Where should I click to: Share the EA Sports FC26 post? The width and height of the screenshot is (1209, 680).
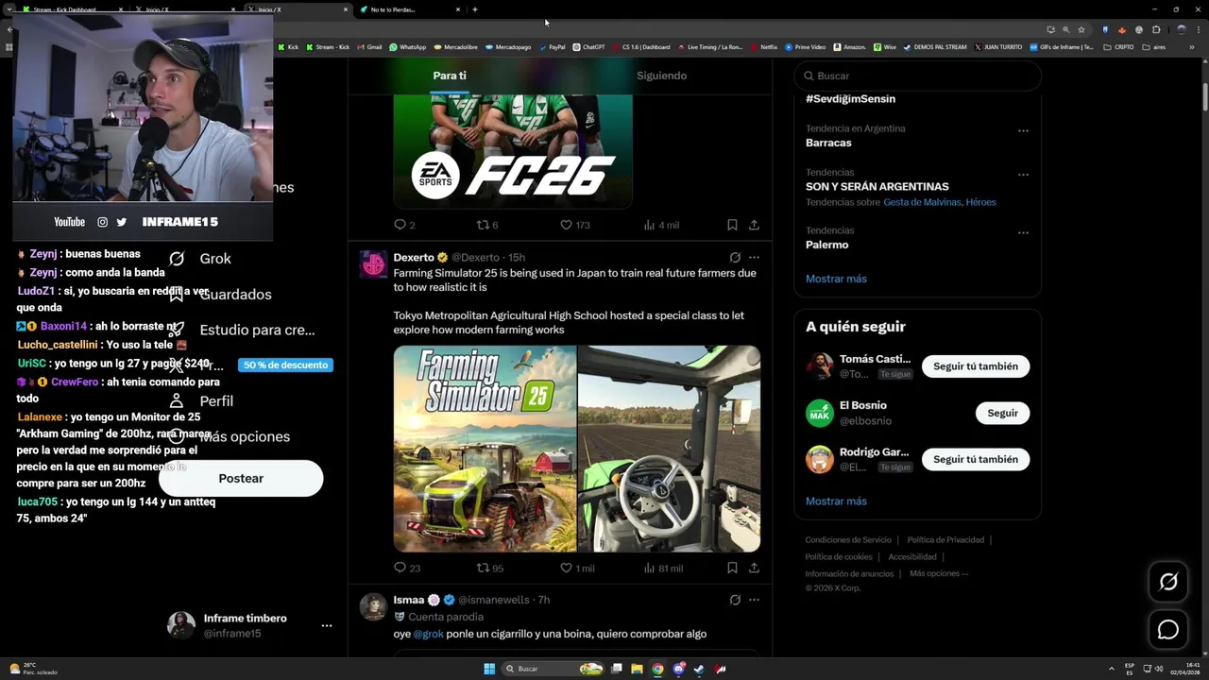coord(754,225)
